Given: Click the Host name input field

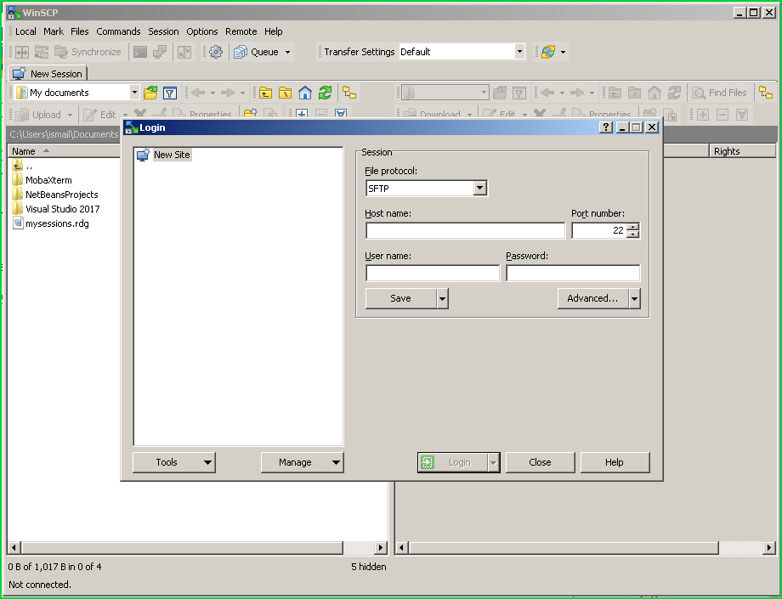Looking at the screenshot, I should (465, 231).
